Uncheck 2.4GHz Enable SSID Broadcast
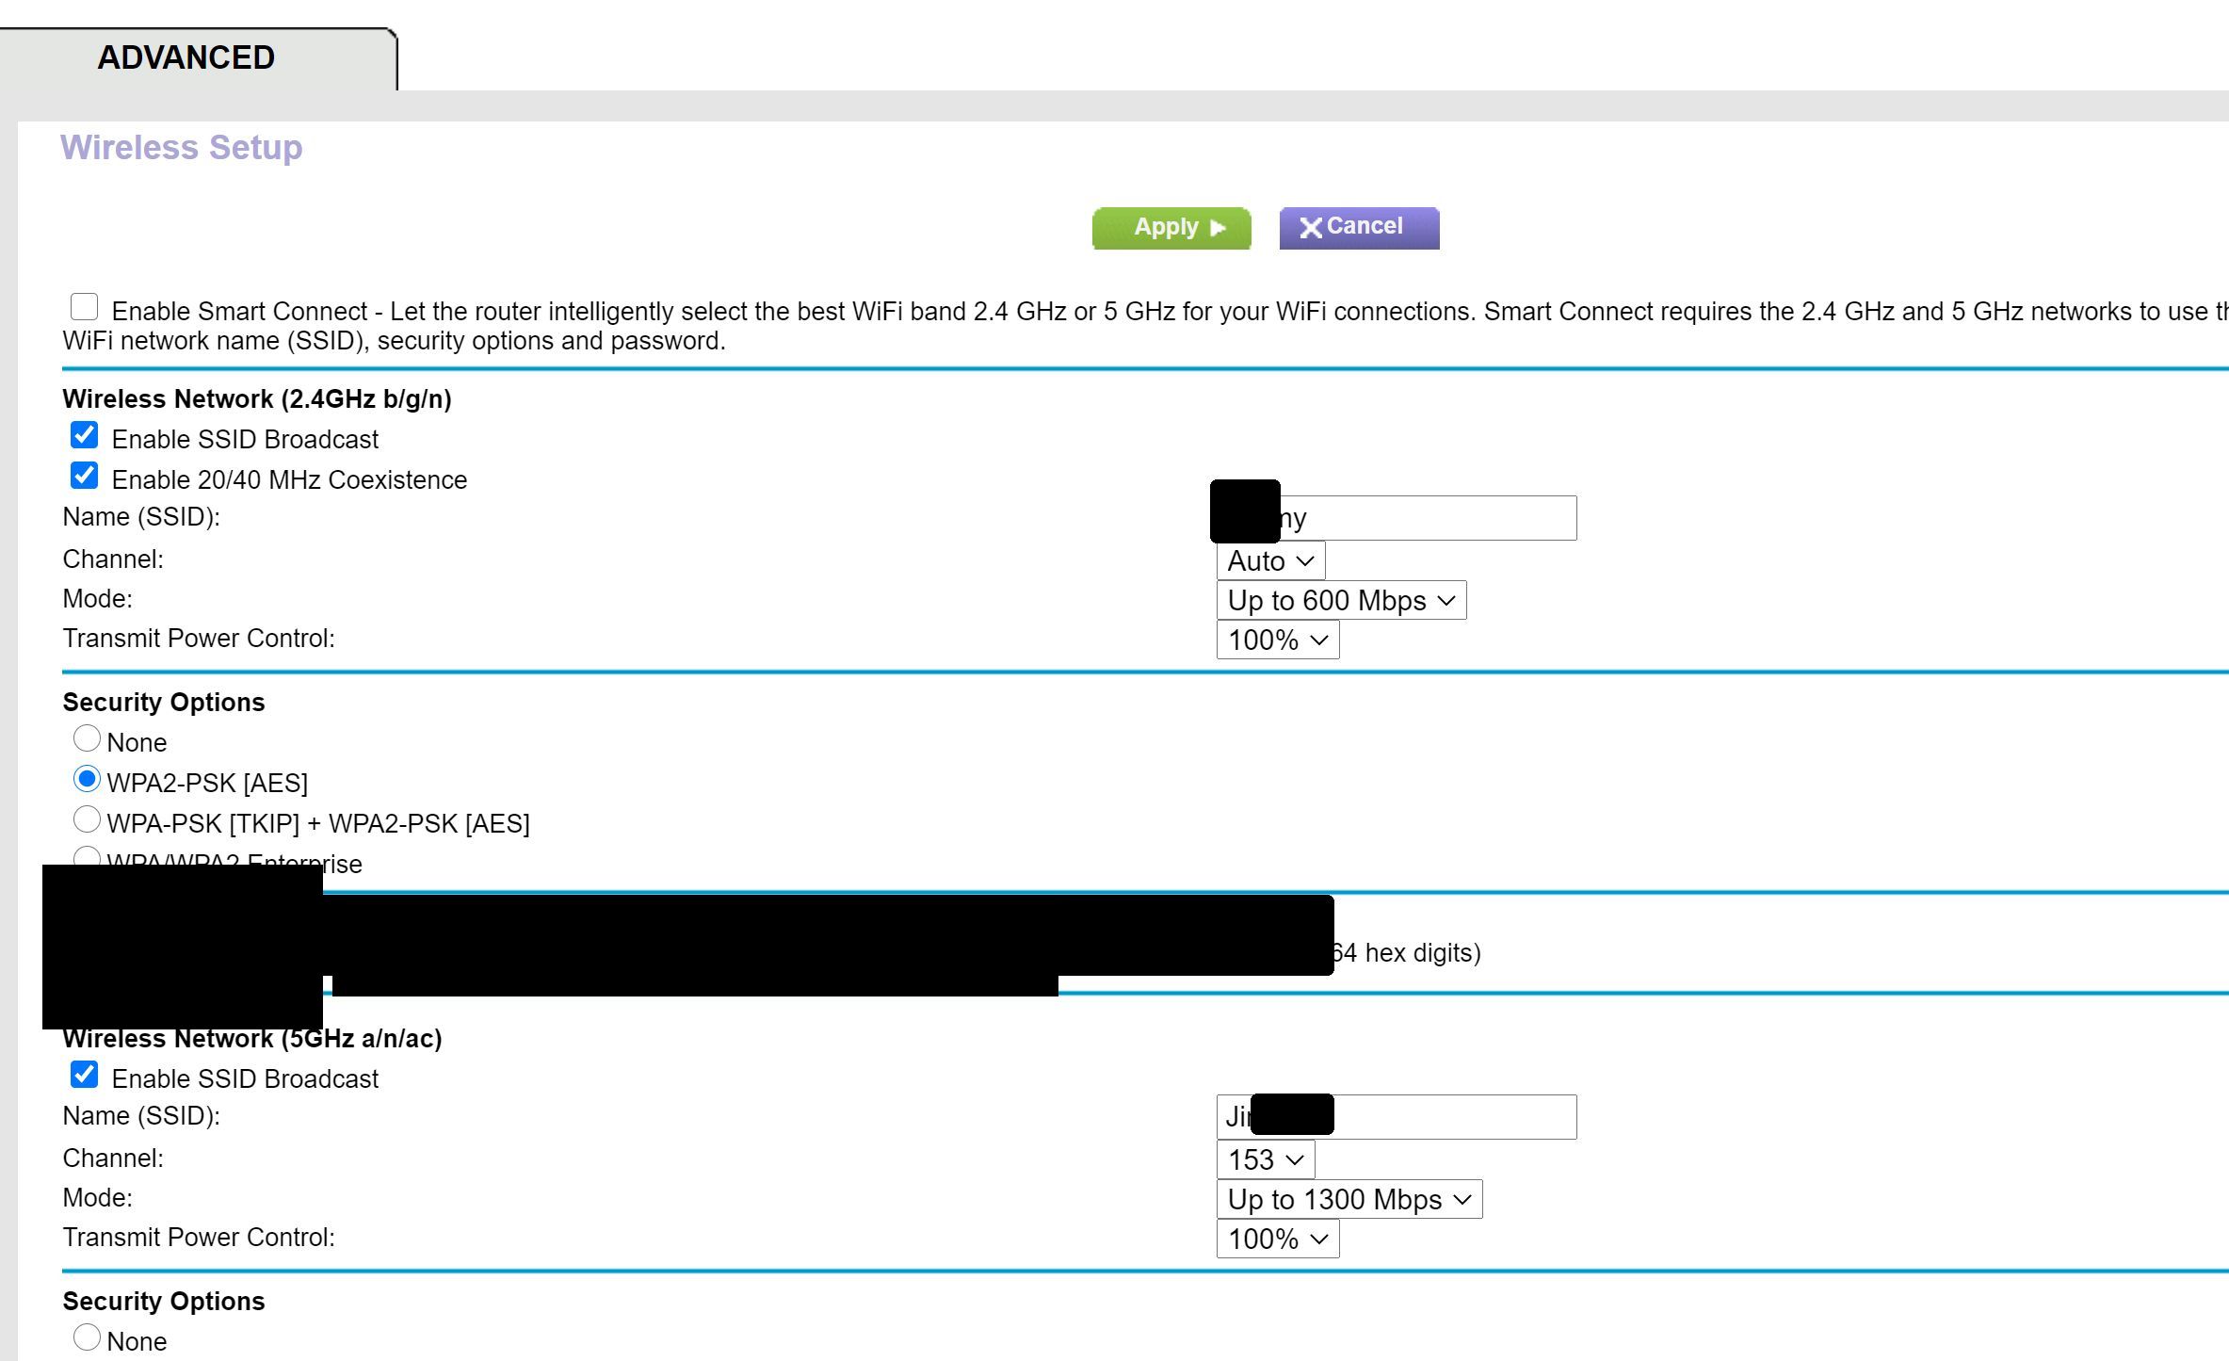The image size is (2229, 1361). coord(85,435)
